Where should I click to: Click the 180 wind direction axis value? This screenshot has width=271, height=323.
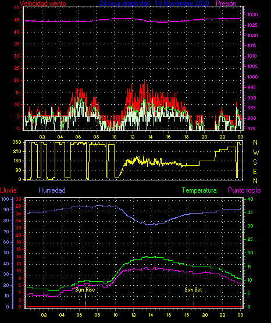pyautogui.click(x=17, y=161)
